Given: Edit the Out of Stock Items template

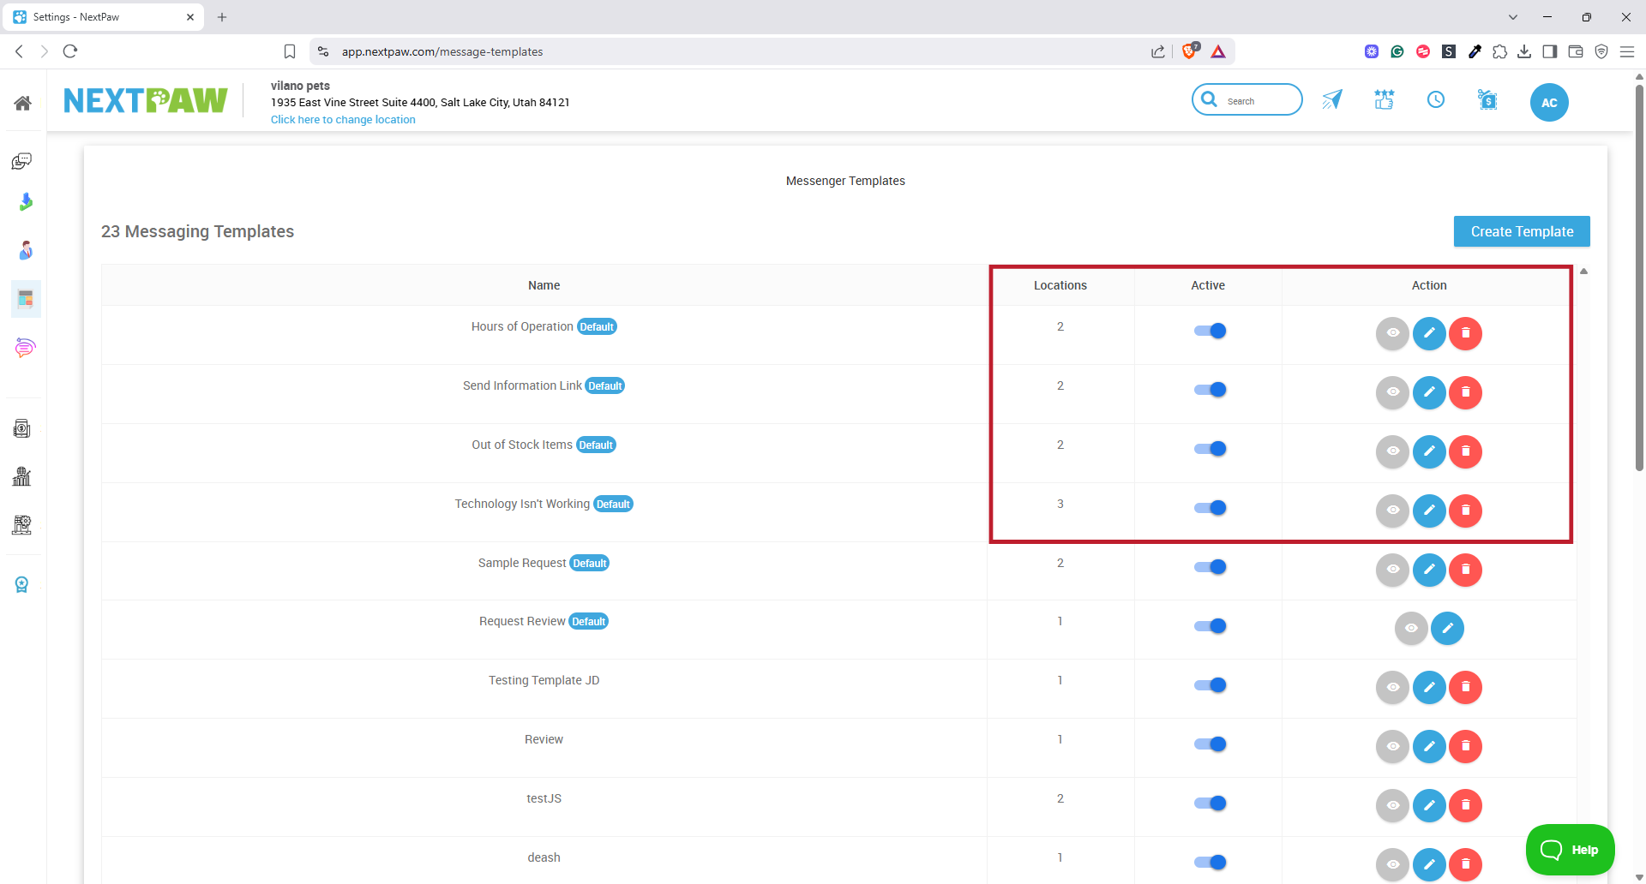Looking at the screenshot, I should click(1429, 451).
